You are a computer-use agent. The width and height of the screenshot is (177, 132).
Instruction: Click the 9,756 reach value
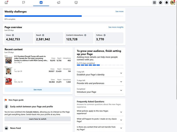59,61
